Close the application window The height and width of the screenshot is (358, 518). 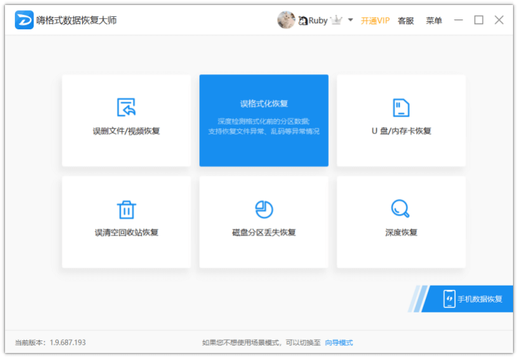click(499, 20)
